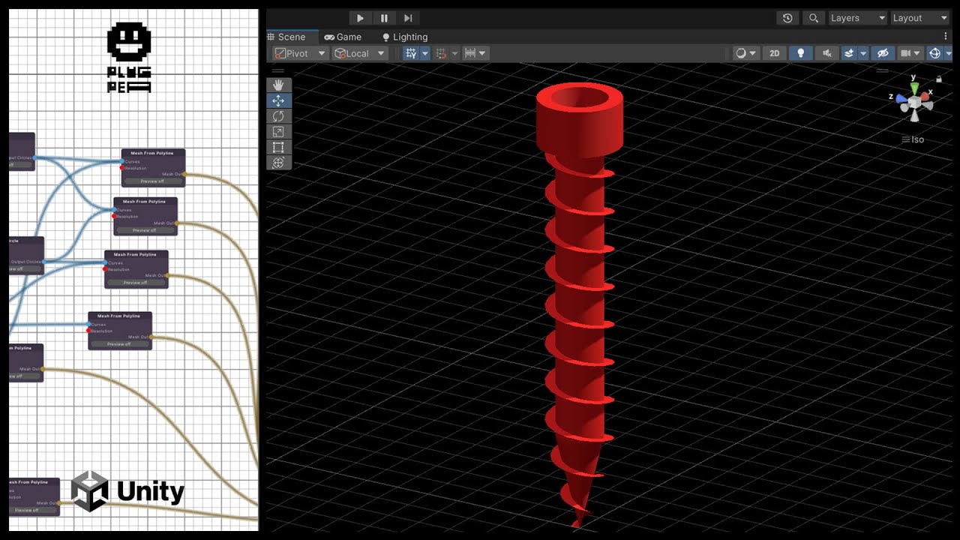960x540 pixels.
Task: Toggle scene lighting lightbulb
Action: click(801, 53)
